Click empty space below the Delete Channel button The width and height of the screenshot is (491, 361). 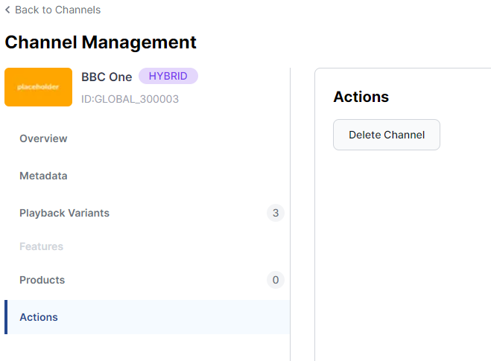(x=402, y=238)
